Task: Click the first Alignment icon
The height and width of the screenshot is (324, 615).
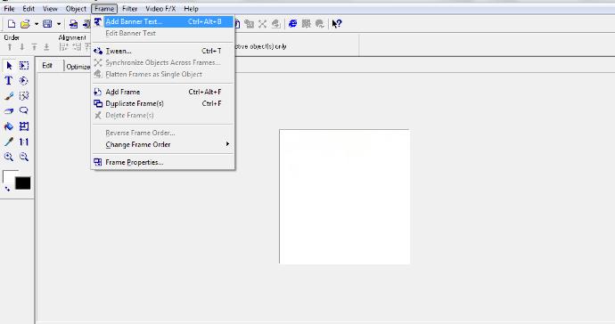Action: coord(63,47)
